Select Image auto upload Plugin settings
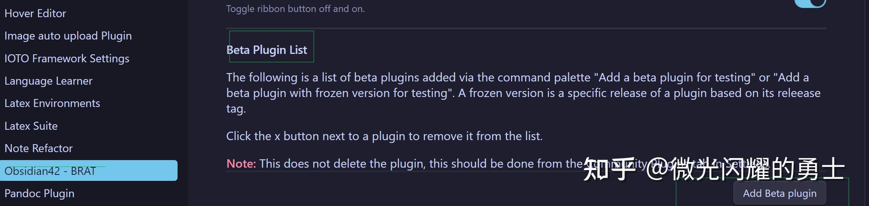 (68, 36)
